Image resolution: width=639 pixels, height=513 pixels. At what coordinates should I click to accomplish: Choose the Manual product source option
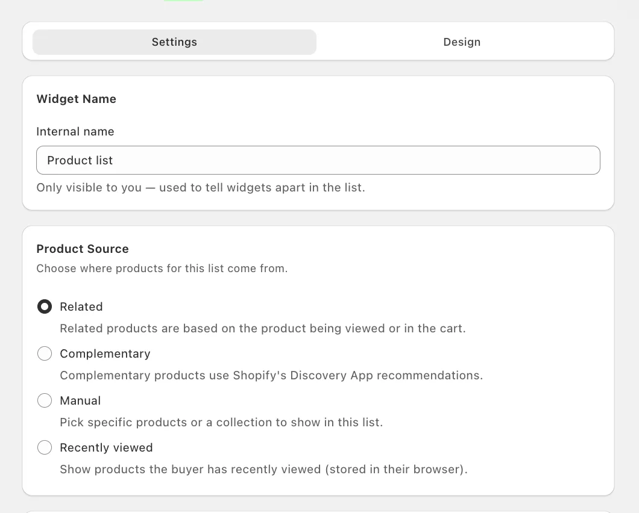[x=45, y=400]
